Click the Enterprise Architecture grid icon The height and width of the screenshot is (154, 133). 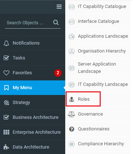coord(6,132)
